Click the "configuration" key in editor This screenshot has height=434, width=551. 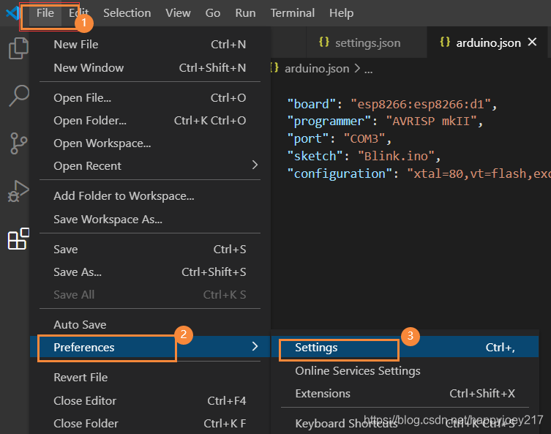point(340,174)
